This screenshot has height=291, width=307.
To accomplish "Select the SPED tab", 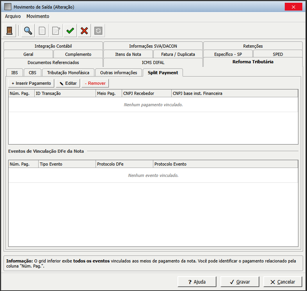I will click(x=278, y=54).
